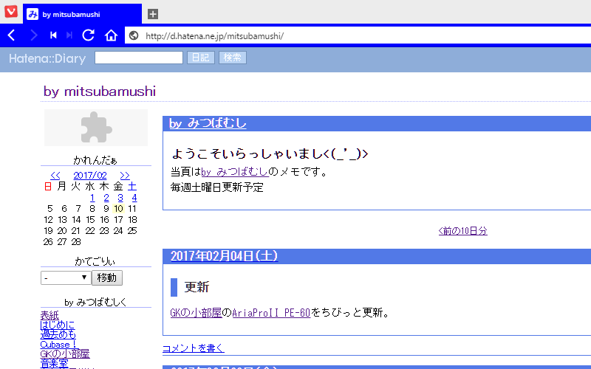
Task: Open the はじめに sidebar link
Action: pyautogui.click(x=58, y=325)
